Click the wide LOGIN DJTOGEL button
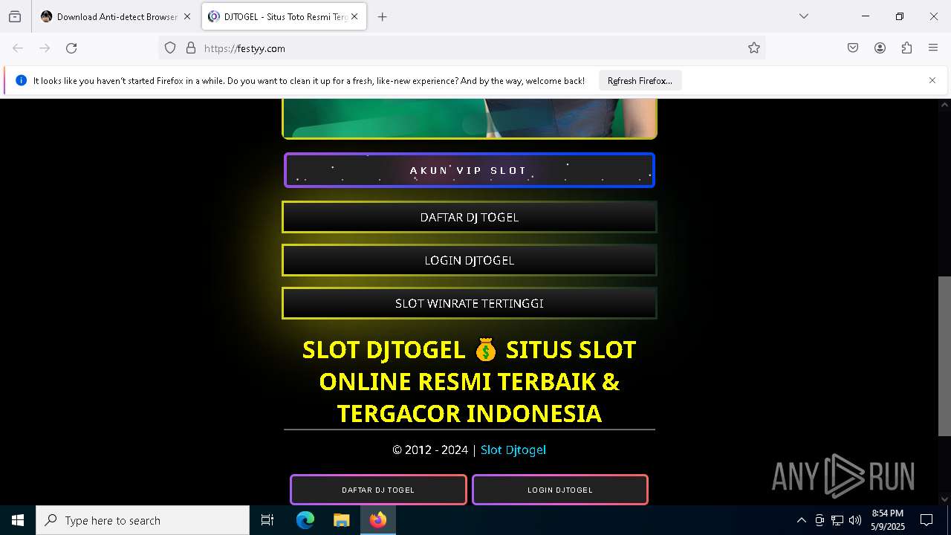The image size is (951, 535). pos(470,260)
